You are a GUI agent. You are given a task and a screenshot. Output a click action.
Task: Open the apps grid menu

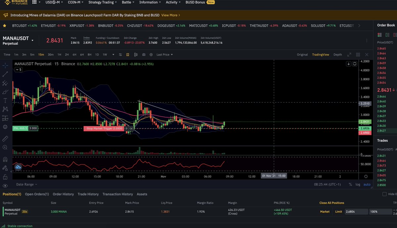34,2
